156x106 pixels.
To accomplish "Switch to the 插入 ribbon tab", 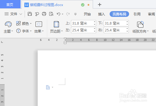I will [101, 14].
